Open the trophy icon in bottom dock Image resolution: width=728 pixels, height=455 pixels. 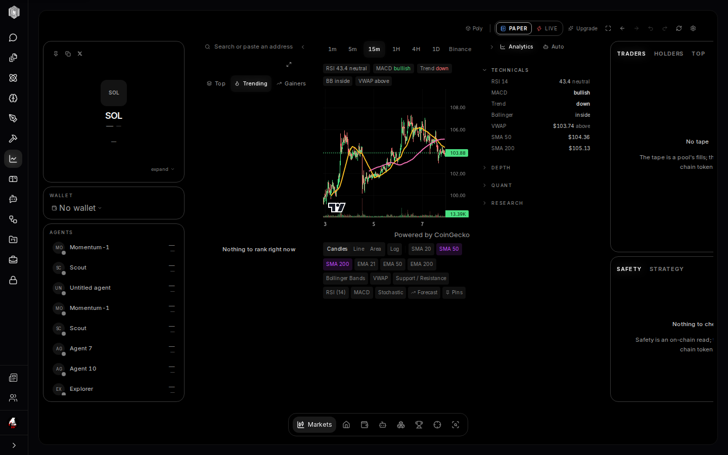[419, 425]
